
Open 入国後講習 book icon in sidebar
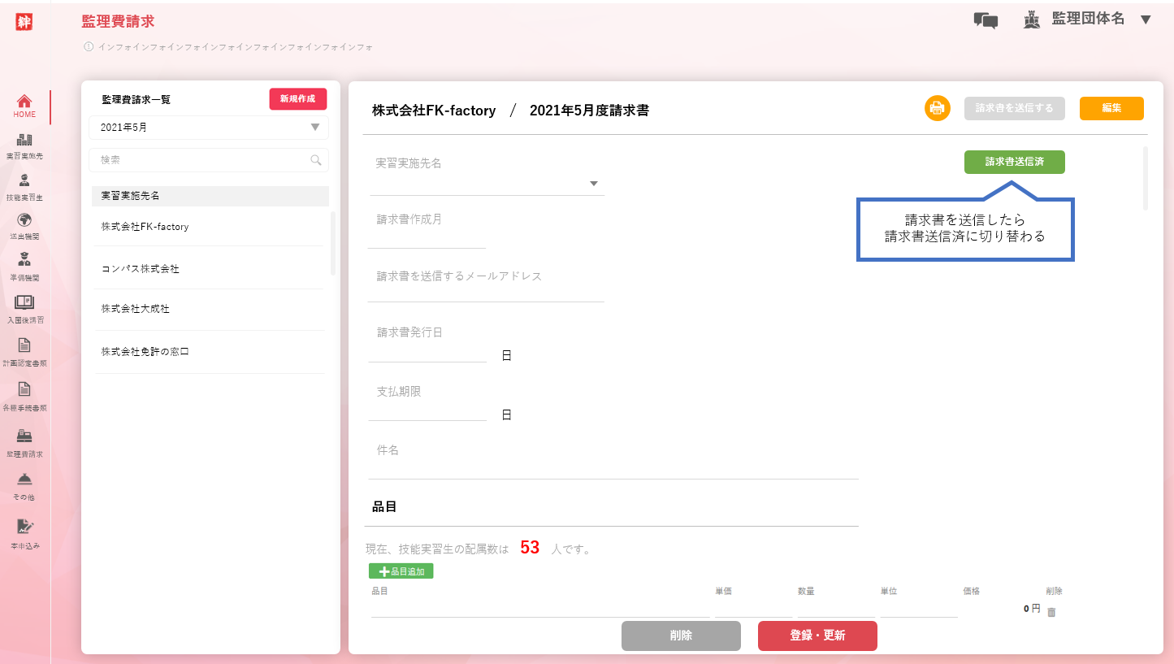coord(24,303)
